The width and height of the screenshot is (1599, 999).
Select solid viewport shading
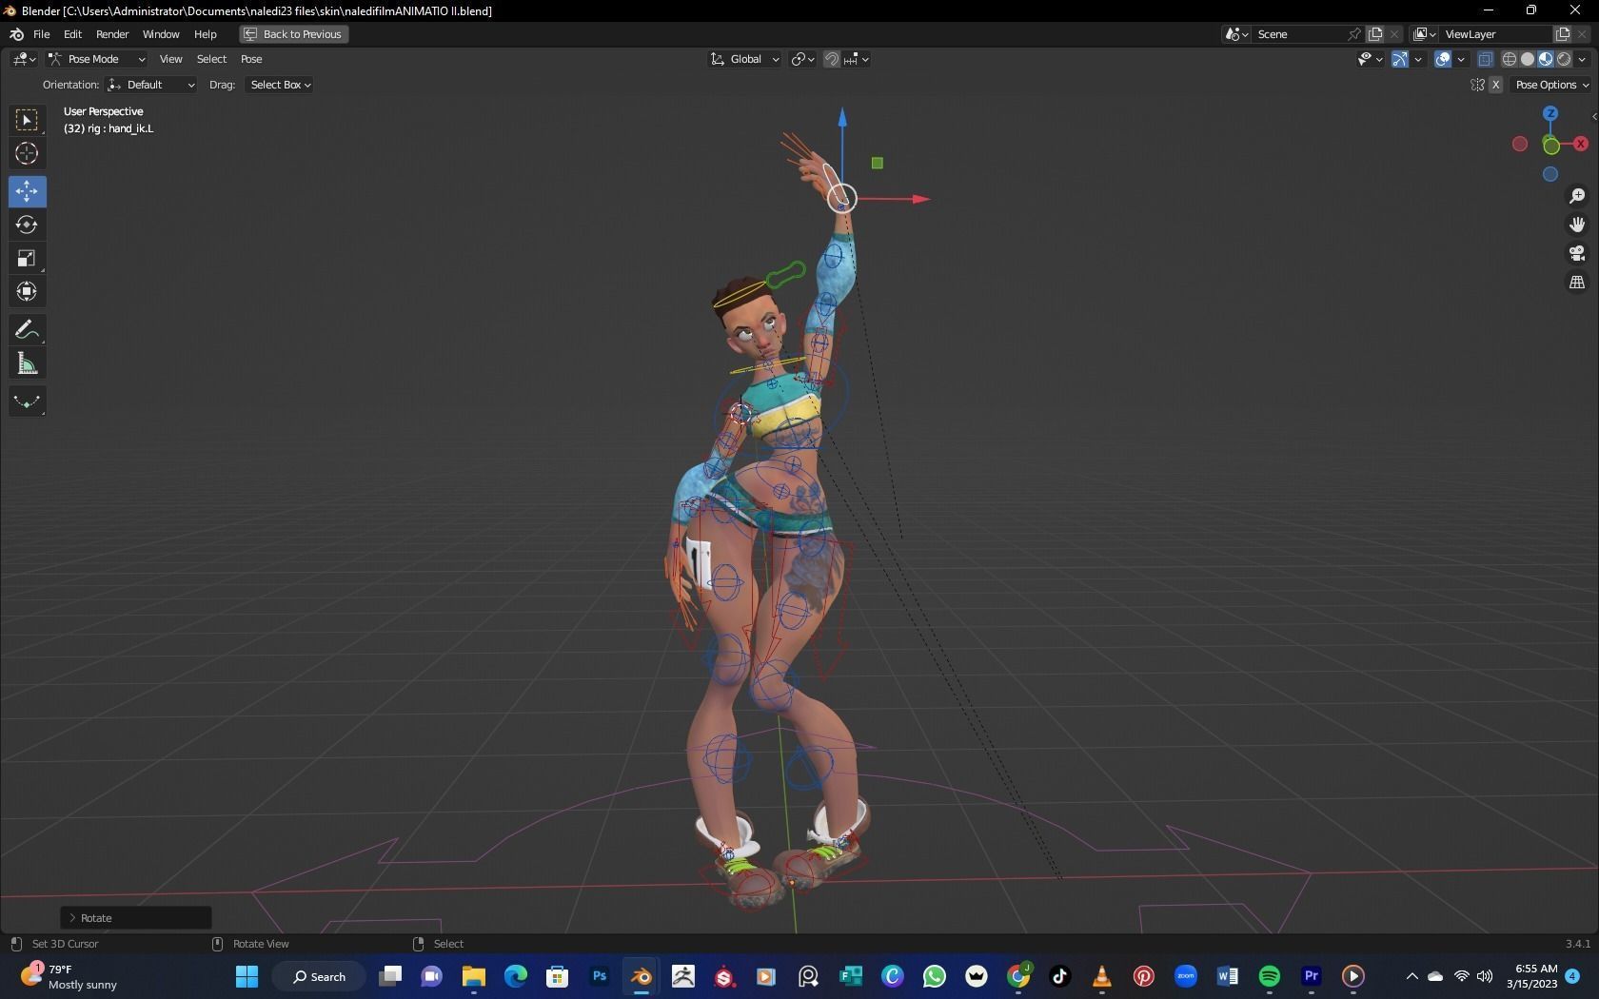[1528, 59]
